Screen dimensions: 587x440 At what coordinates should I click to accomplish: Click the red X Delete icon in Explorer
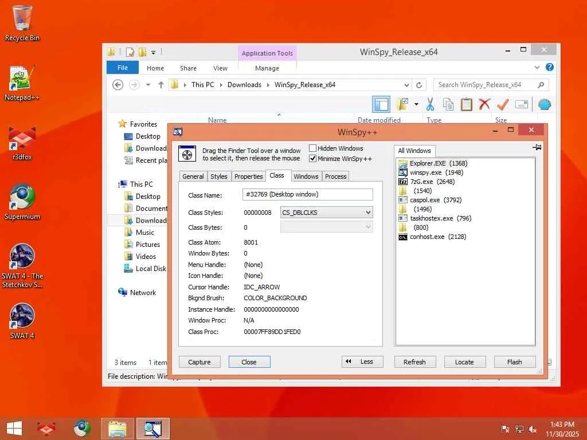(x=484, y=104)
